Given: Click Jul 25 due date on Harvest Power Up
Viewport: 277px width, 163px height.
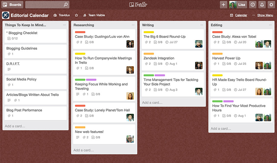Looking at the screenshot, I should coord(240,64).
